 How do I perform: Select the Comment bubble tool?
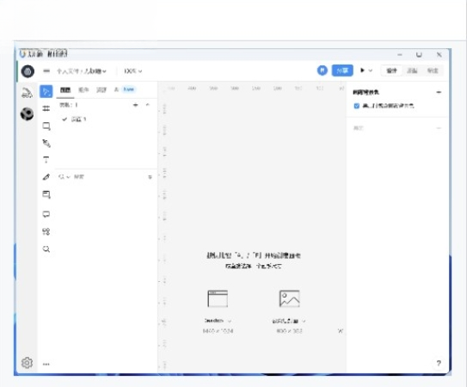click(x=46, y=214)
